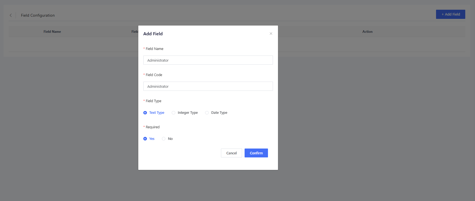Set Required to Yes
This screenshot has height=201, width=475.
point(145,139)
